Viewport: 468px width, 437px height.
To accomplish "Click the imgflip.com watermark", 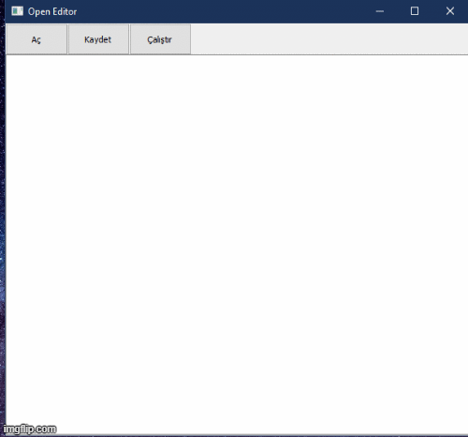I will pyautogui.click(x=30, y=429).
